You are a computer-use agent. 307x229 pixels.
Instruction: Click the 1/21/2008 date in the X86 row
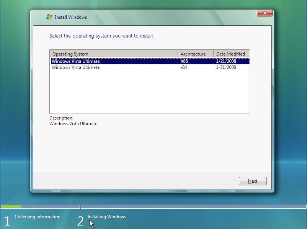(226, 61)
